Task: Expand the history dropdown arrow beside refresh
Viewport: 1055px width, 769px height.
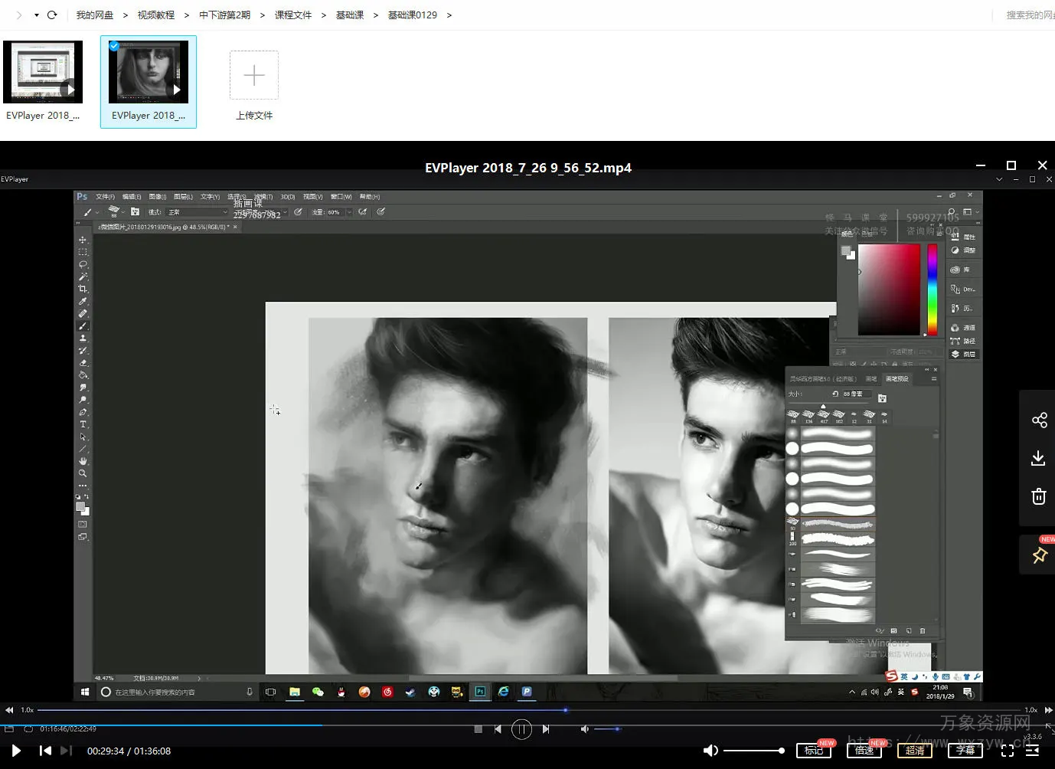Action: point(36,15)
